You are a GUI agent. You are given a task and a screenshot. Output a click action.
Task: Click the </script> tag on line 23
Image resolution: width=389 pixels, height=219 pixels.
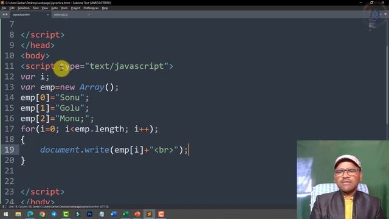43,192
